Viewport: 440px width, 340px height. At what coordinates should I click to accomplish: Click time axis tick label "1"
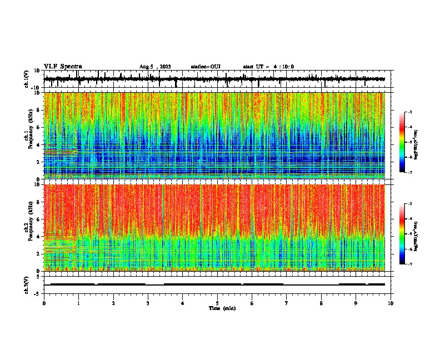click(x=78, y=303)
